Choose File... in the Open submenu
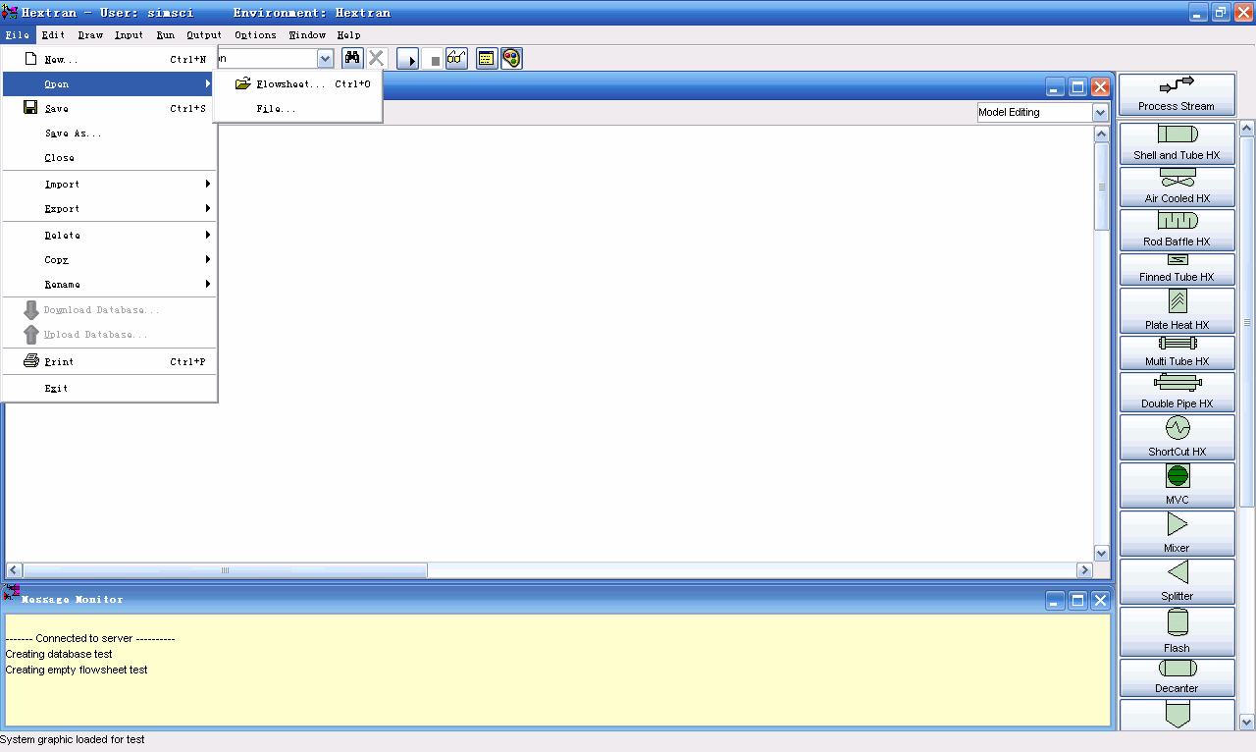This screenshot has width=1256, height=752. [x=298, y=109]
